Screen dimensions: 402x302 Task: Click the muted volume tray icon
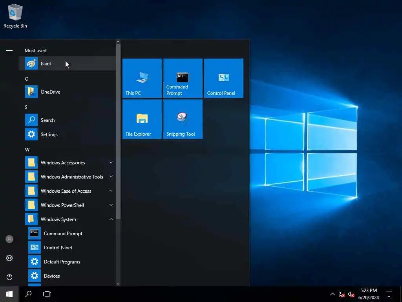pyautogui.click(x=351, y=294)
